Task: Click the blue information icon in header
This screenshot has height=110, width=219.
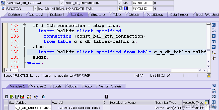Action: [126, 9]
